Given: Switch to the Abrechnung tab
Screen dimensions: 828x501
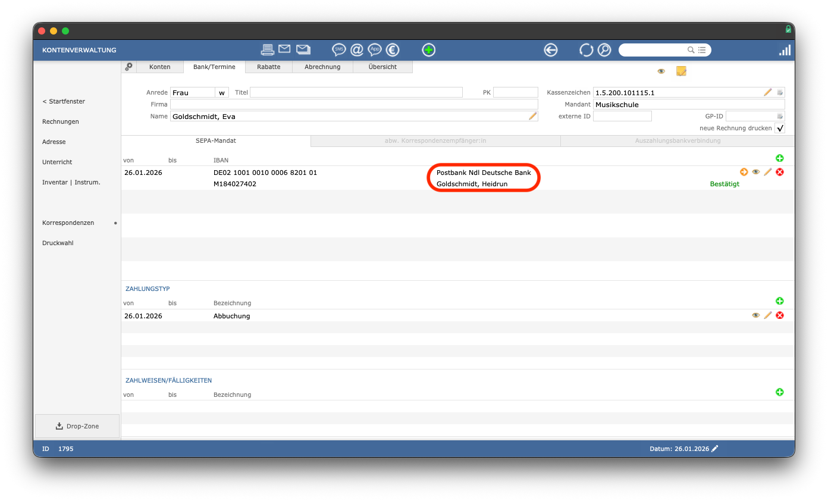Looking at the screenshot, I should click(x=322, y=67).
